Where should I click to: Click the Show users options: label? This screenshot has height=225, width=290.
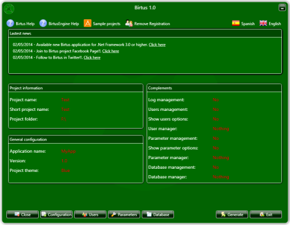point(168,119)
